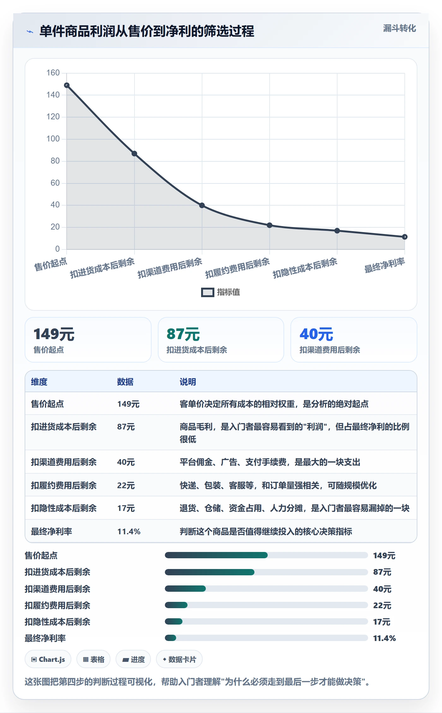
Task: Click the 售价起点 progress bar
Action: click(266, 555)
